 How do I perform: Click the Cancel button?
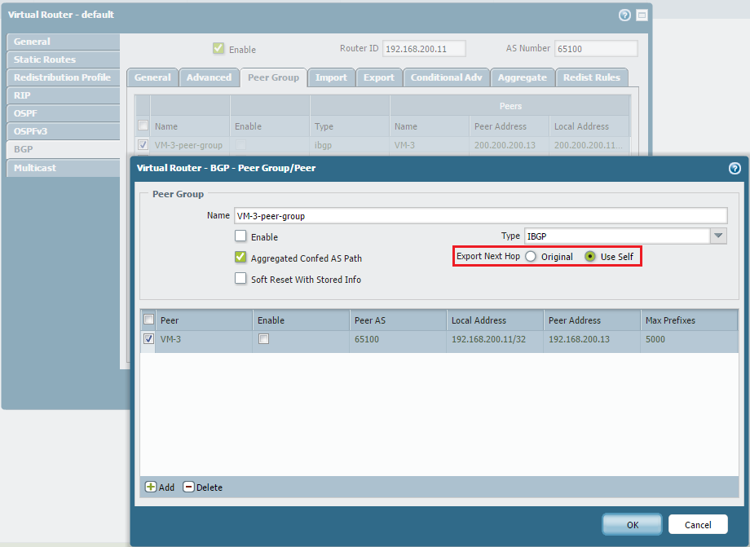point(698,524)
